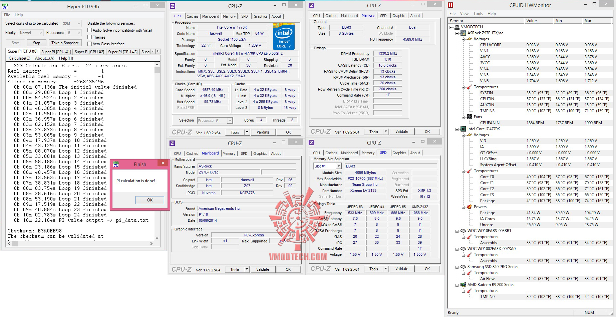Open the File menu in Hyper PI

7,15
